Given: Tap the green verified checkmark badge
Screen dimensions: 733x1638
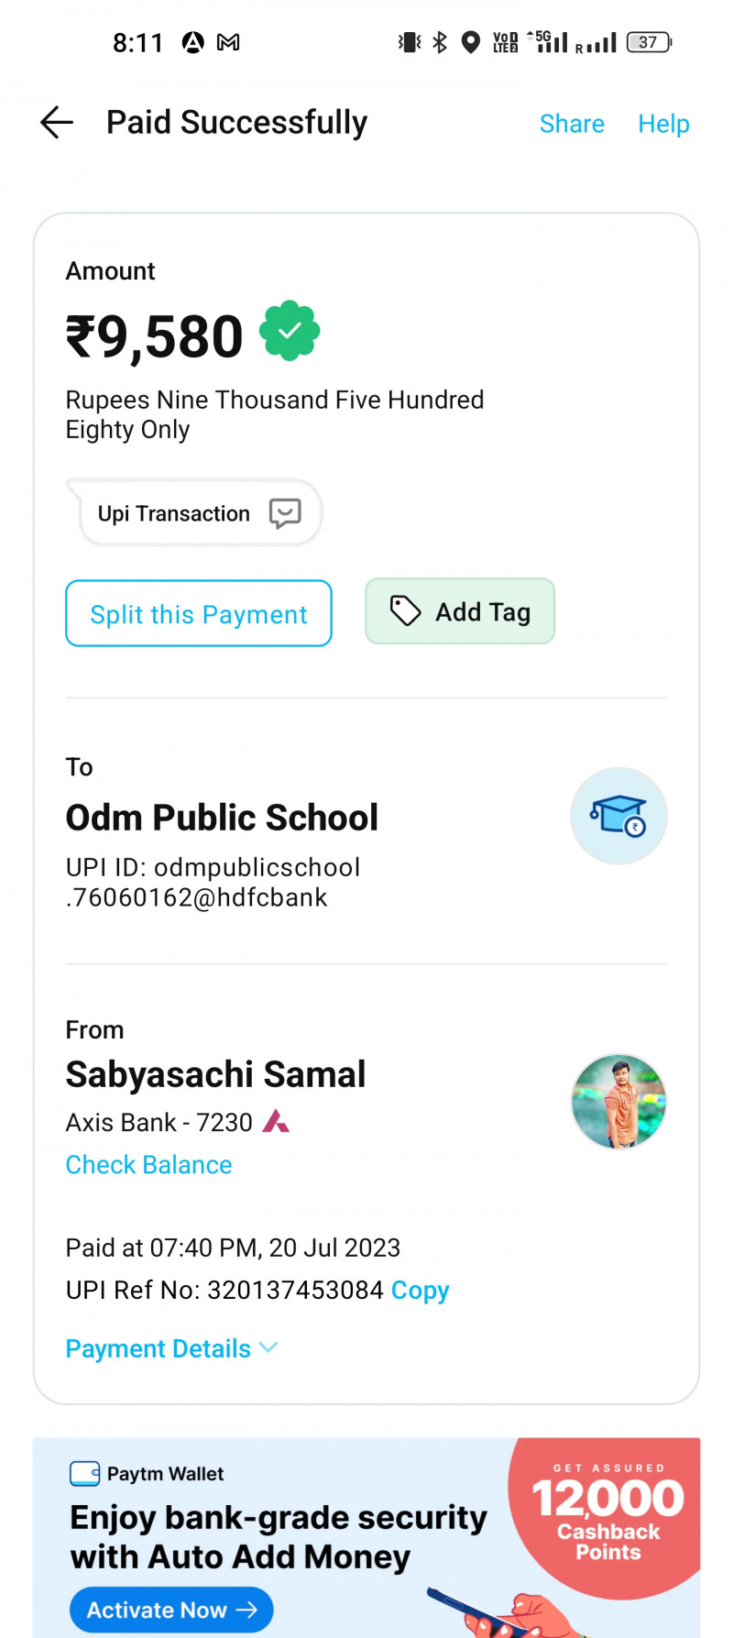Looking at the screenshot, I should (x=290, y=331).
